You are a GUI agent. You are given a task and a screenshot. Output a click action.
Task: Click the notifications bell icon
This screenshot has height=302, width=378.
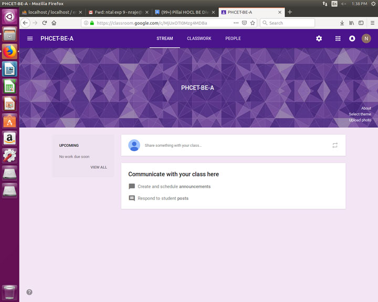coord(352,39)
